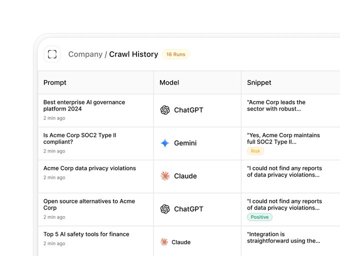
Task: Open the 'Acme Corp data privacy violations' prompt
Action: (89, 168)
